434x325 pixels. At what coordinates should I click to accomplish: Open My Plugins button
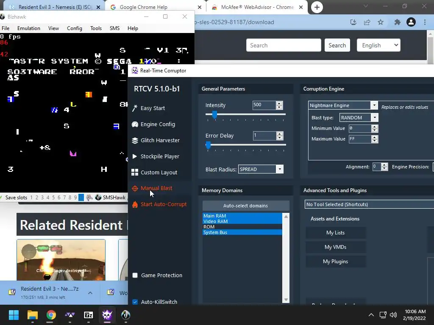(x=336, y=262)
